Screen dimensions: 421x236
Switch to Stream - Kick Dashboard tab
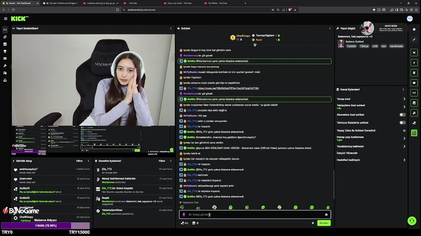point(20,3)
